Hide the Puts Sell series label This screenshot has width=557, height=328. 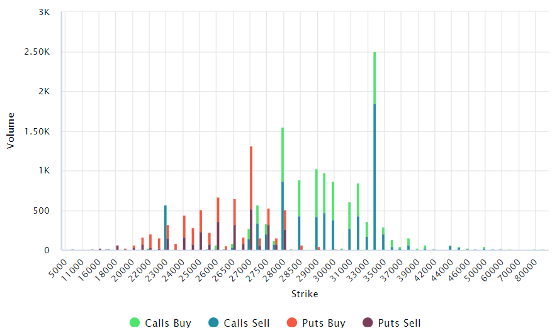coord(399,323)
